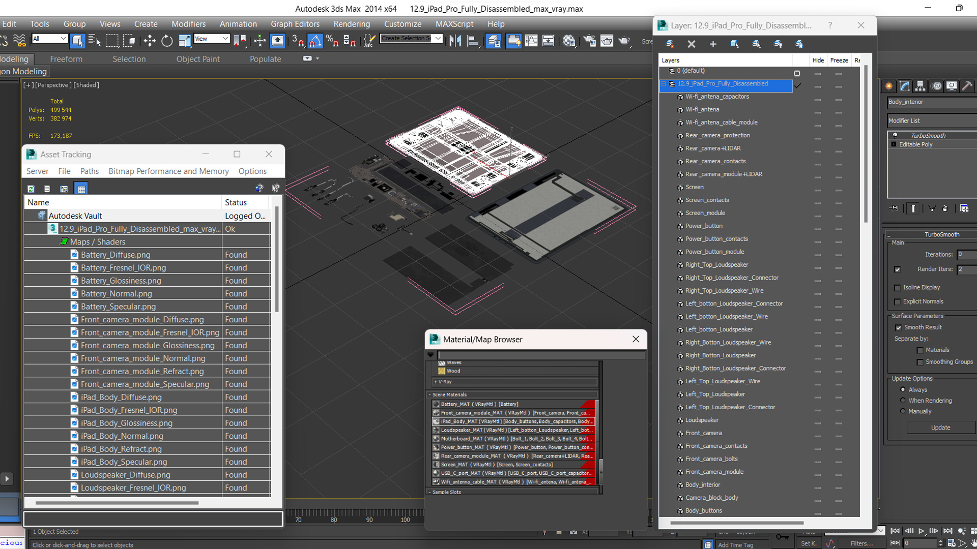Click the Mirror tool icon

point(455,41)
